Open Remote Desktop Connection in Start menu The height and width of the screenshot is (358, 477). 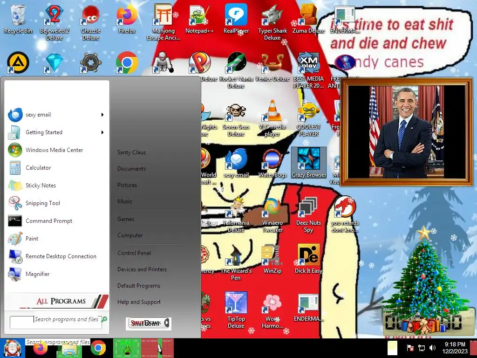(x=56, y=256)
